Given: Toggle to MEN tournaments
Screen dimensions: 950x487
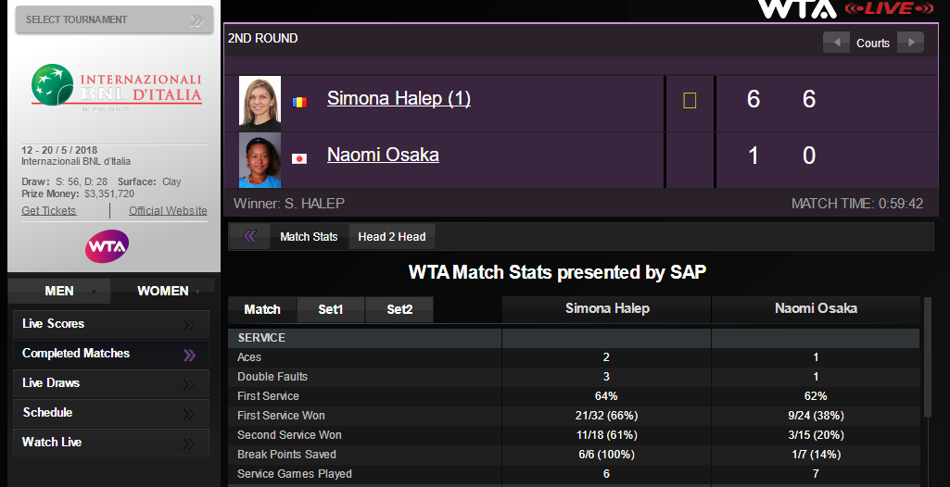Looking at the screenshot, I should [x=59, y=291].
